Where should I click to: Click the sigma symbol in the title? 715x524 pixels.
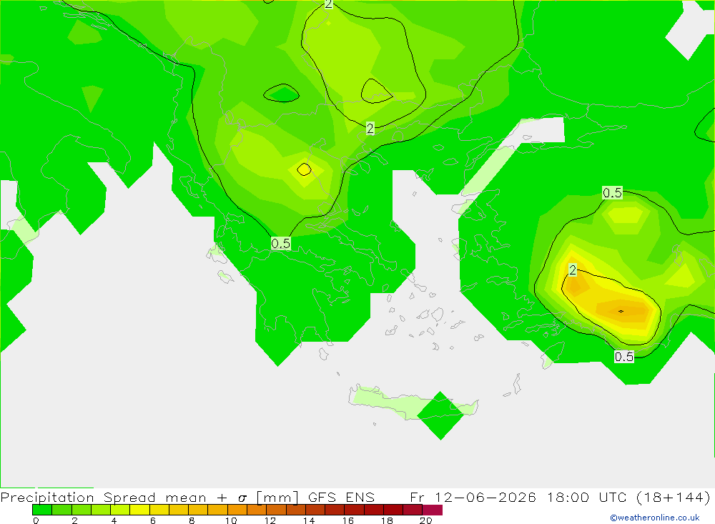[242, 498]
